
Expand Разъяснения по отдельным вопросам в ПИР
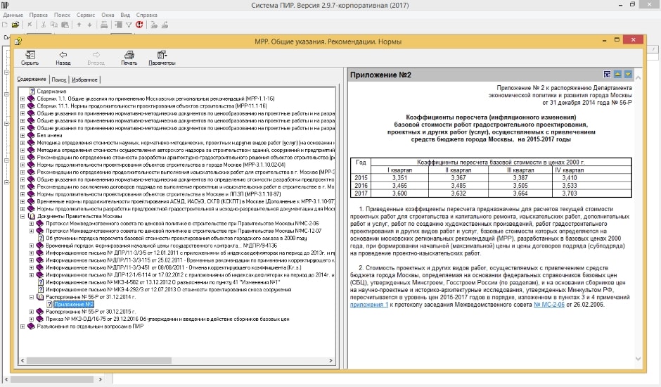coord(23,326)
